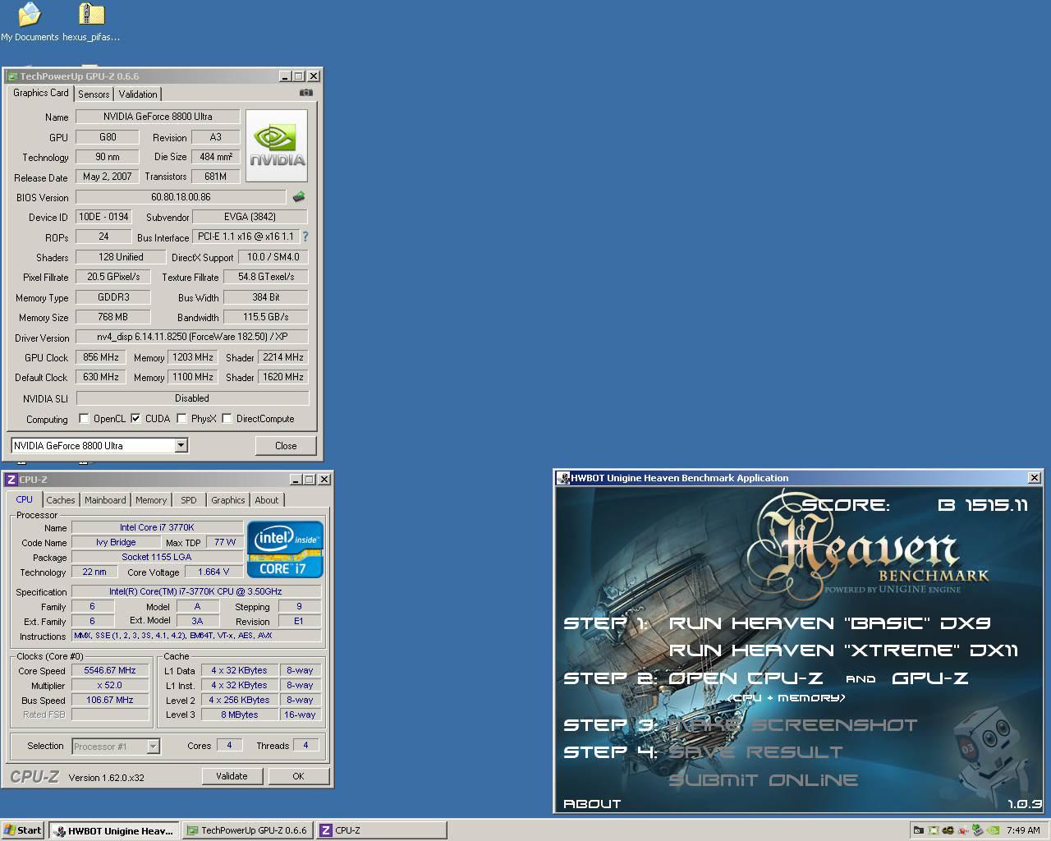Image resolution: width=1051 pixels, height=841 pixels.
Task: Click the Intel Core i7 logo in CPU-Z
Action: (285, 549)
